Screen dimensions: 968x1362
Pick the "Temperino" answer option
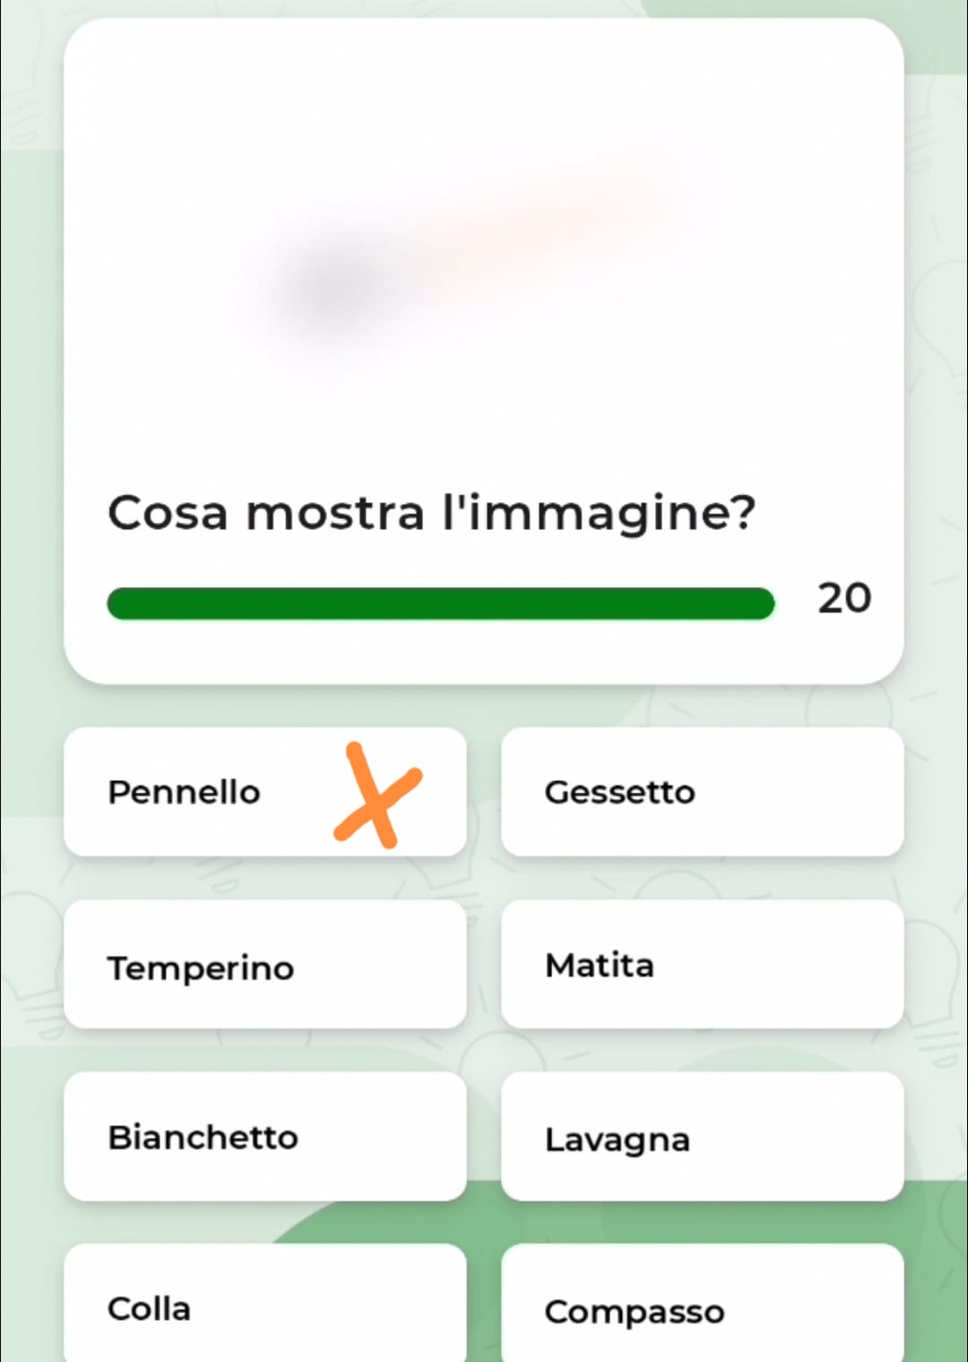coord(265,965)
